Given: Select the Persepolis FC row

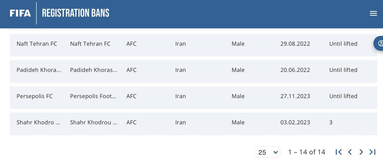Looking at the screenshot, I should point(34,96).
